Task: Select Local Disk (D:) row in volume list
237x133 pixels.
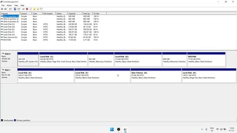Action: pyautogui.click(x=50, y=27)
